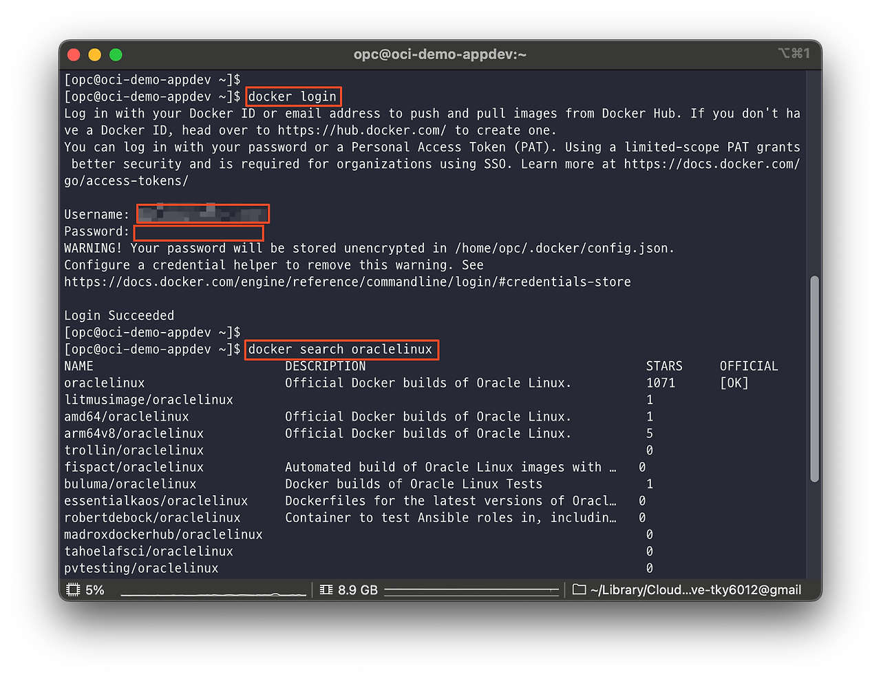881x679 pixels.
Task: Click the docker search oraclelinux command
Action: coord(341,349)
